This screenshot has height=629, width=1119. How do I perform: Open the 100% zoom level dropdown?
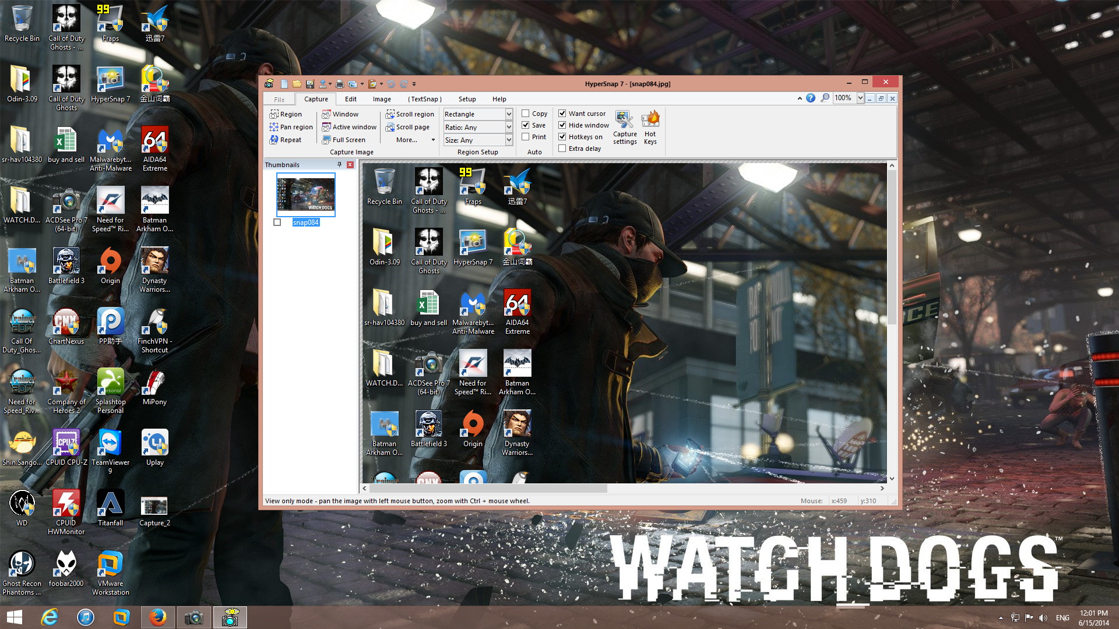click(860, 98)
